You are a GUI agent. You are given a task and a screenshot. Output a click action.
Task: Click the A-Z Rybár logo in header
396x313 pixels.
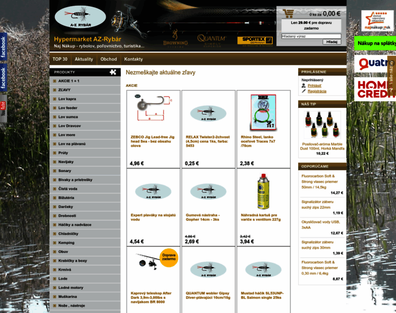coord(80,17)
